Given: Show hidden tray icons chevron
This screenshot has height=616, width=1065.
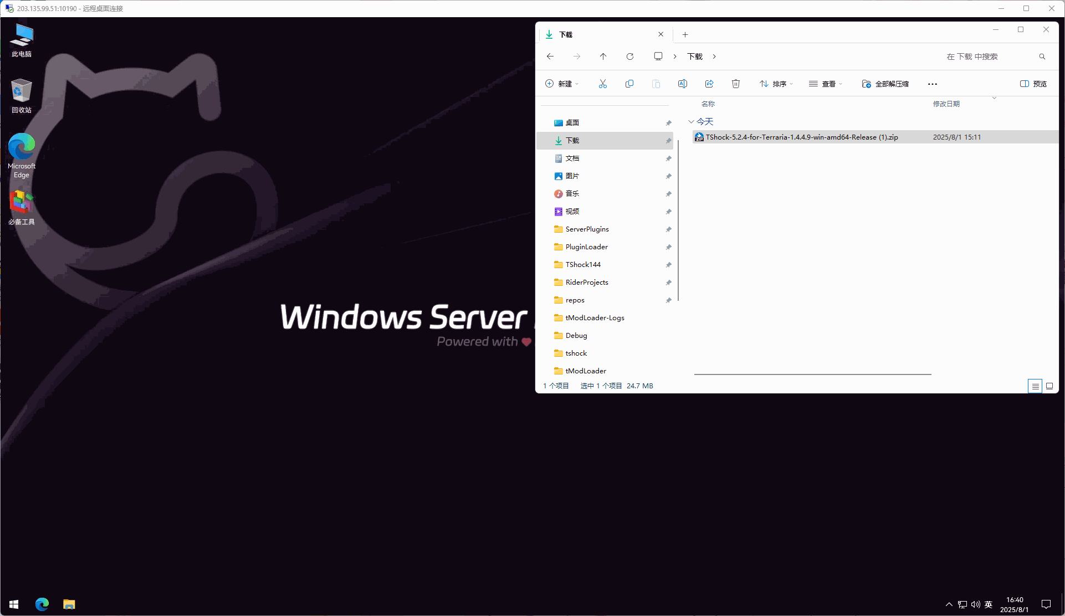Looking at the screenshot, I should tap(949, 604).
